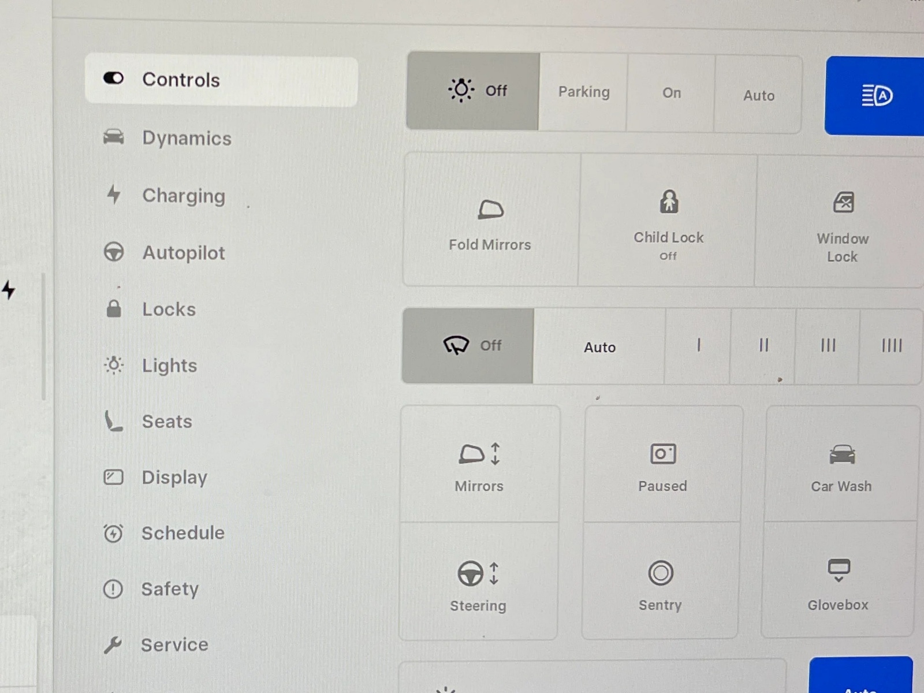The height and width of the screenshot is (693, 924).
Task: Tap the Paused dashcam icon
Action: point(663,454)
